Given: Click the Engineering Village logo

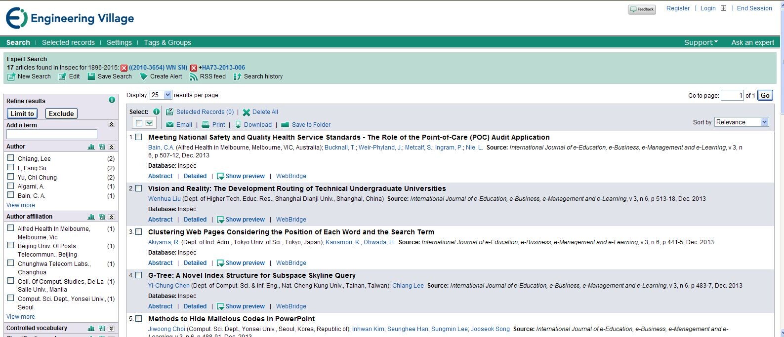Looking at the screenshot, I should (x=70, y=18).
